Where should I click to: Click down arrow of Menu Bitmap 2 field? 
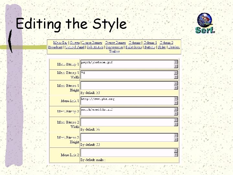176,113
